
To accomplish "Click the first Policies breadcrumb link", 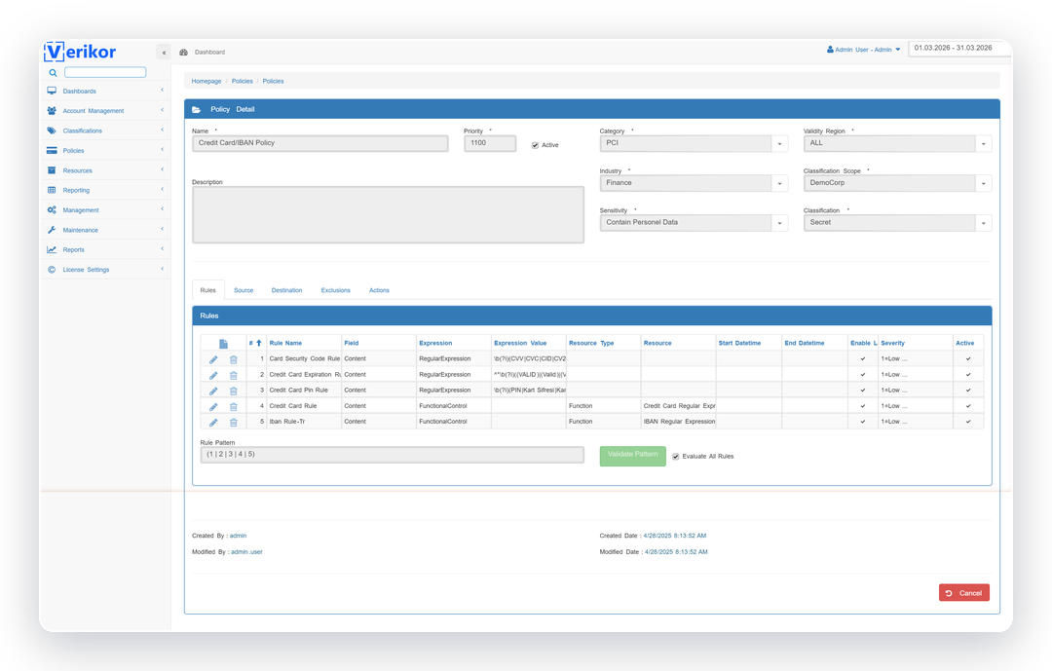I will click(x=243, y=81).
